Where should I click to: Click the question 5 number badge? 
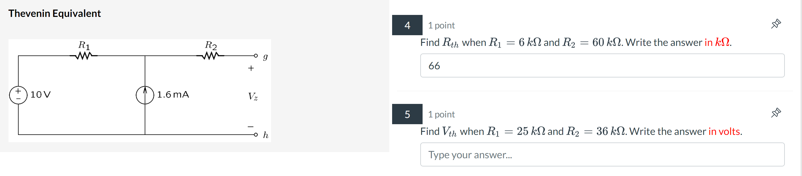[407, 114]
